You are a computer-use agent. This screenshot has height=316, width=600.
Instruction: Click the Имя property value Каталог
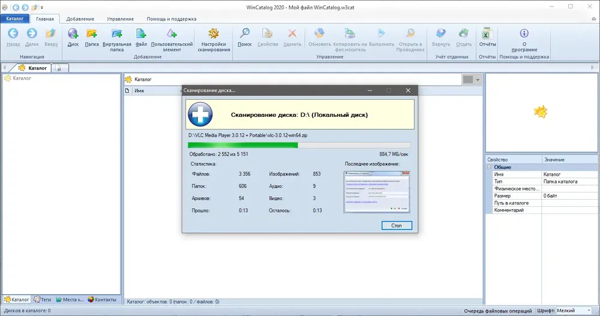coord(570,174)
